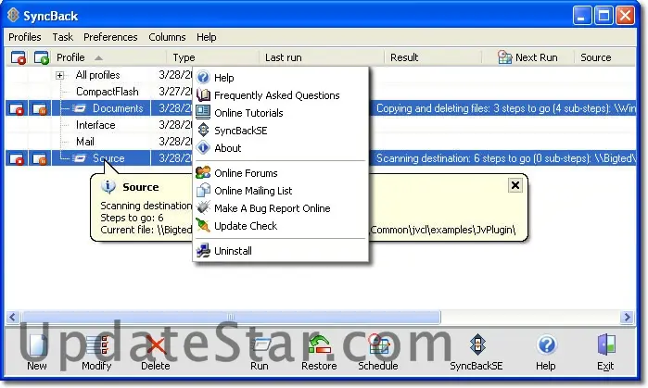Click the Next Run calendar icon
648x388 pixels.
(504, 57)
